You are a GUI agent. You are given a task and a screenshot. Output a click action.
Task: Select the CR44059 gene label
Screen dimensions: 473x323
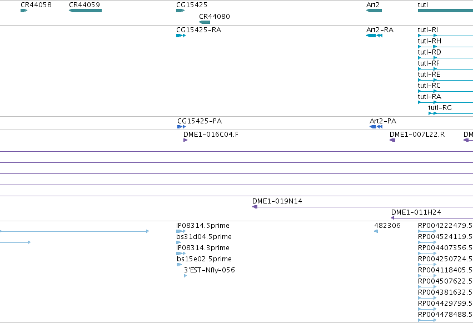point(84,5)
